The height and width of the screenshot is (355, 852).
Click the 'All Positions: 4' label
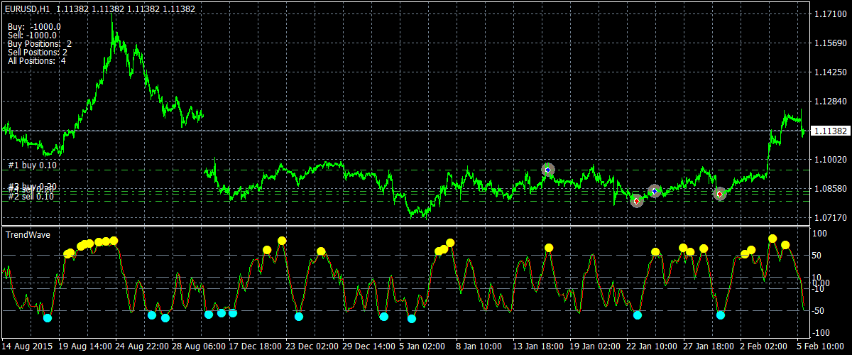[37, 60]
